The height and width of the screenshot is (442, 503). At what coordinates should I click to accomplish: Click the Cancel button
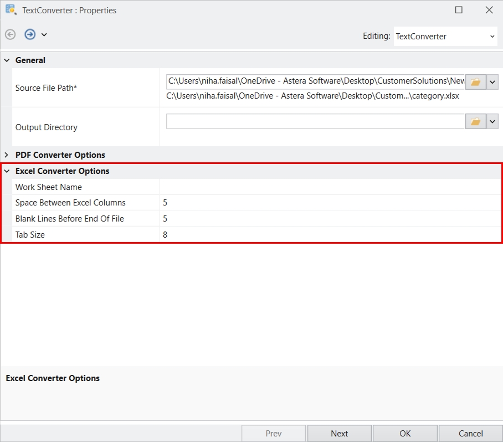pyautogui.click(x=470, y=434)
